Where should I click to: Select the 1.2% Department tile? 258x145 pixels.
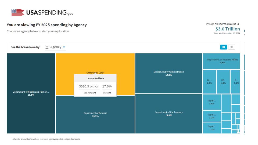[x=212, y=116]
